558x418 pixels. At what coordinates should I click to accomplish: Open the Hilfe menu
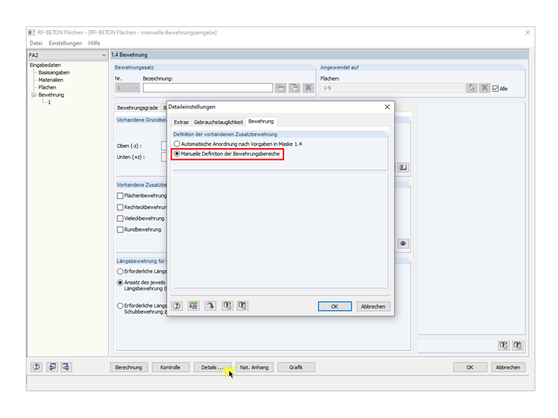(x=94, y=43)
